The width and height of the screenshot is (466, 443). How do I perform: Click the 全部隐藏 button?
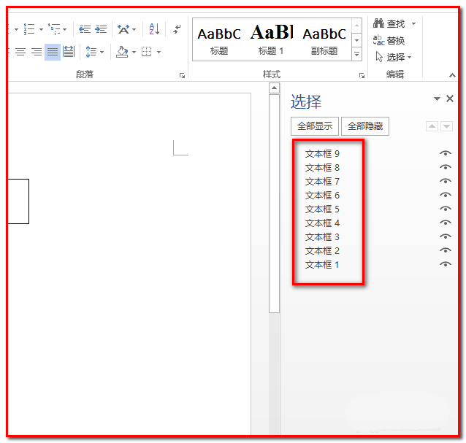365,126
